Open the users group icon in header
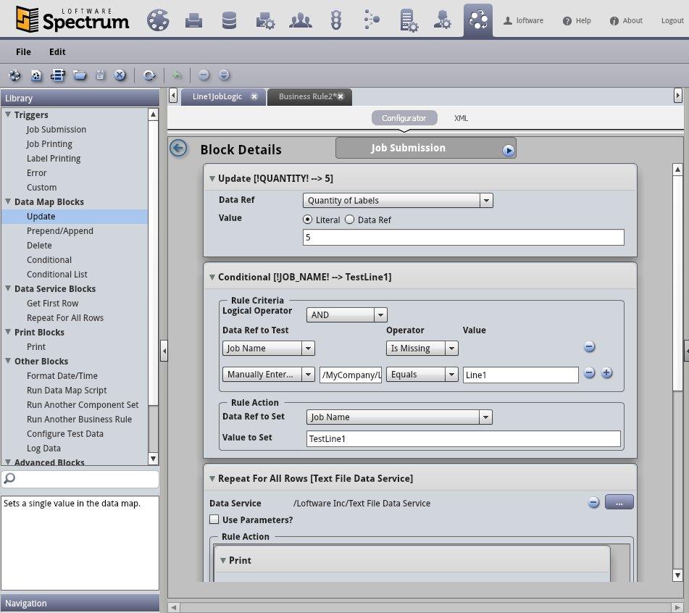This screenshot has width=689, height=613. [x=301, y=20]
